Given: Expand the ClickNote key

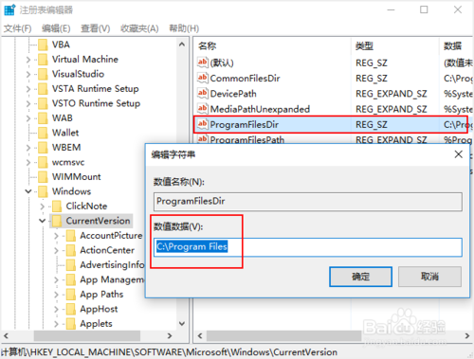Looking at the screenshot, I should 43,206.
